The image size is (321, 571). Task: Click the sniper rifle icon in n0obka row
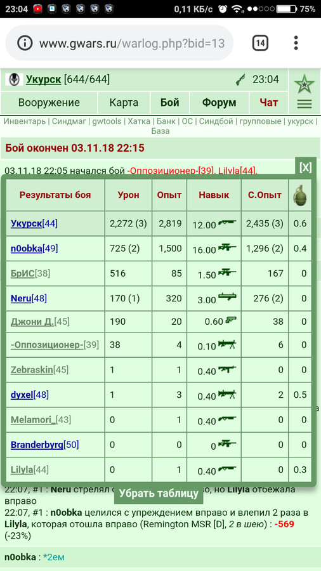pos(227,248)
